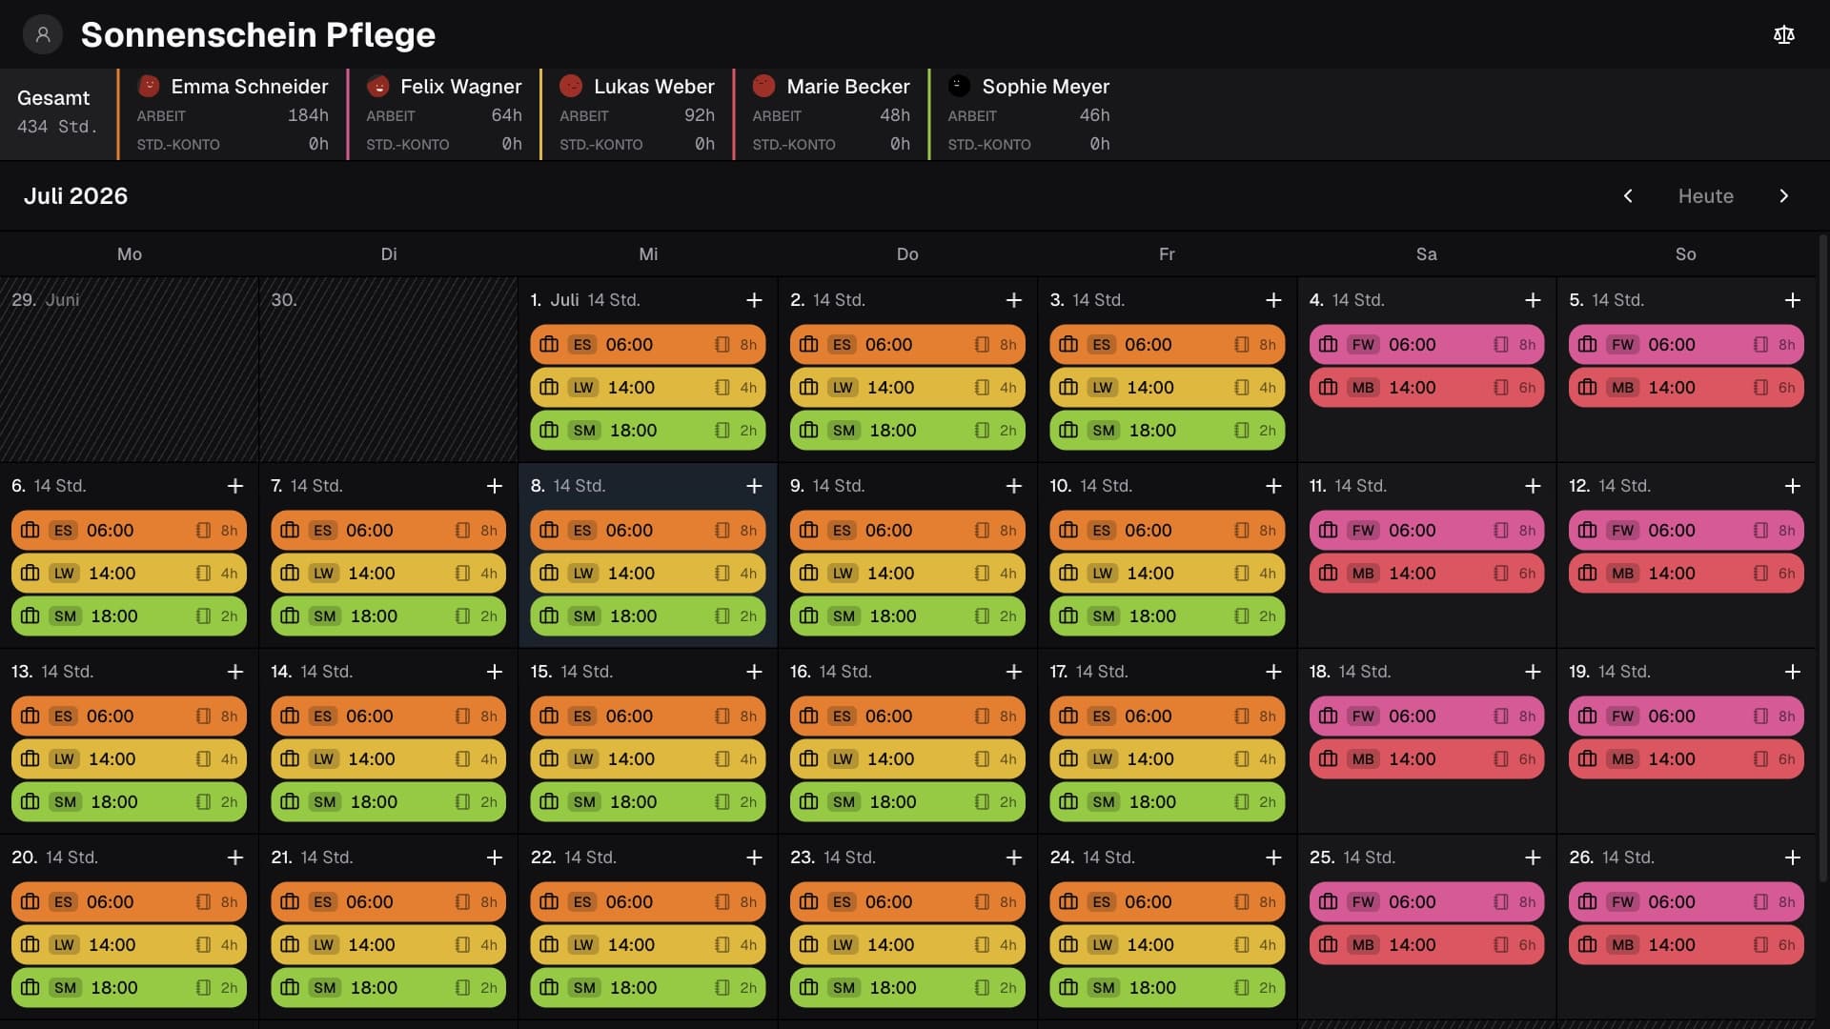Select Marie Becker employee card
This screenshot has width=1830, height=1029.
[831, 114]
